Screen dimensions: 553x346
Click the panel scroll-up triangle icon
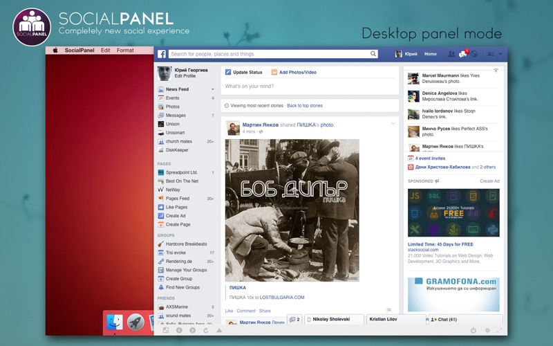coord(219,330)
